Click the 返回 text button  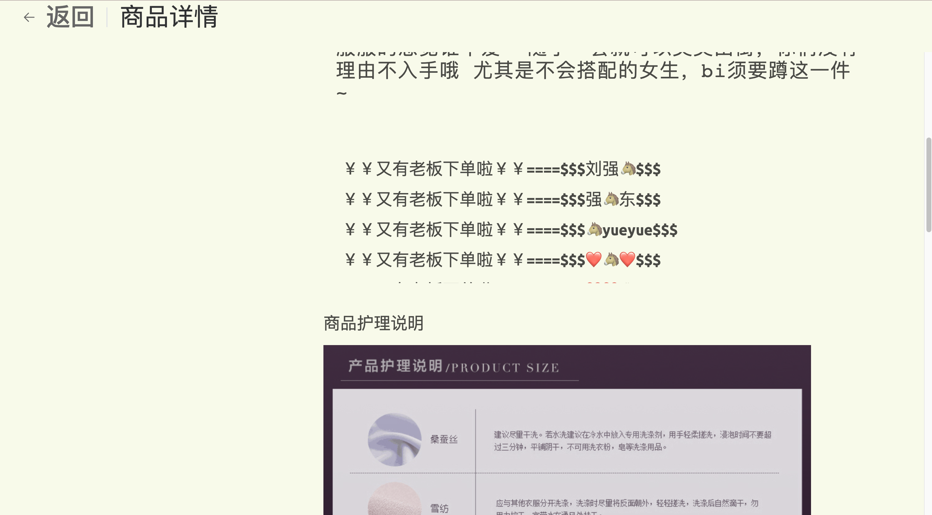point(70,17)
